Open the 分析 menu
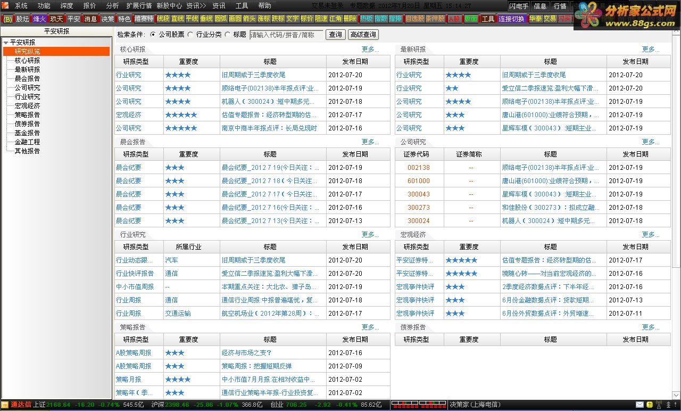The height and width of the screenshot is (411, 681). pyautogui.click(x=113, y=6)
